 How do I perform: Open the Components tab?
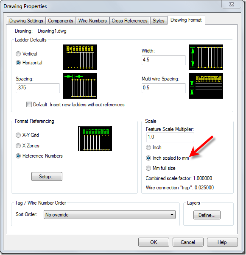(x=61, y=21)
